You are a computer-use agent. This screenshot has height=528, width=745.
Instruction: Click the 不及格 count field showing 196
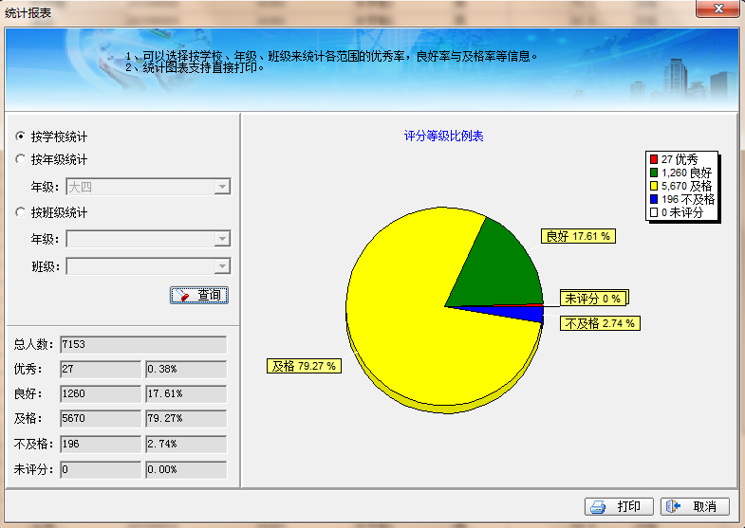(x=101, y=444)
